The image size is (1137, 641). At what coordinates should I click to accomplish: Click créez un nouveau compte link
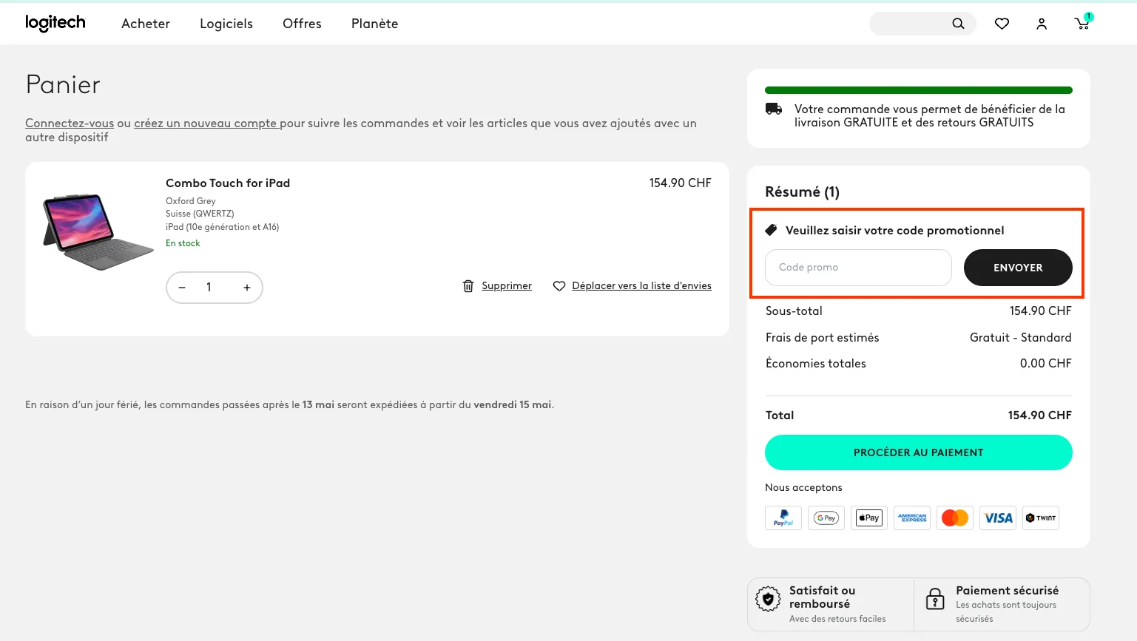point(206,123)
